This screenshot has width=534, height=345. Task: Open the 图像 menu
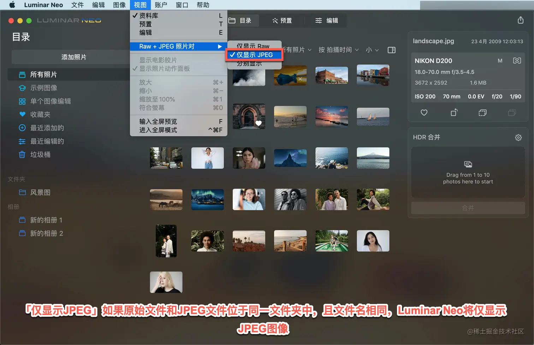pos(119,5)
